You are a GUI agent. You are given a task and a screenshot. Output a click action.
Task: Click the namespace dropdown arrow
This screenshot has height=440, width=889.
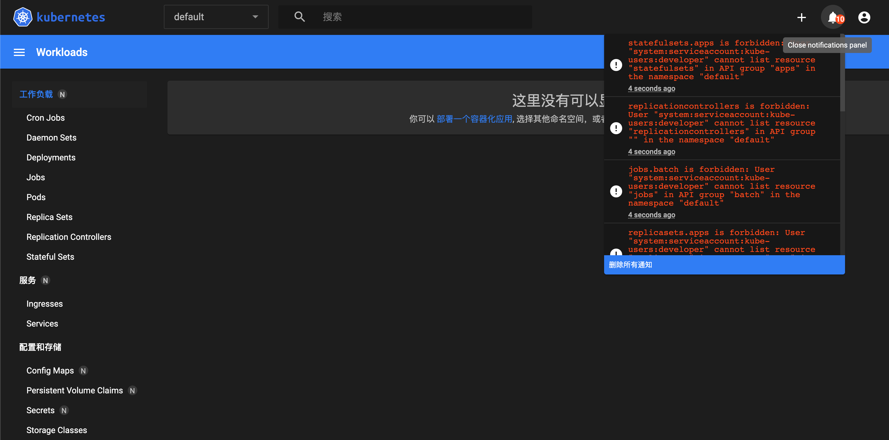click(x=255, y=17)
